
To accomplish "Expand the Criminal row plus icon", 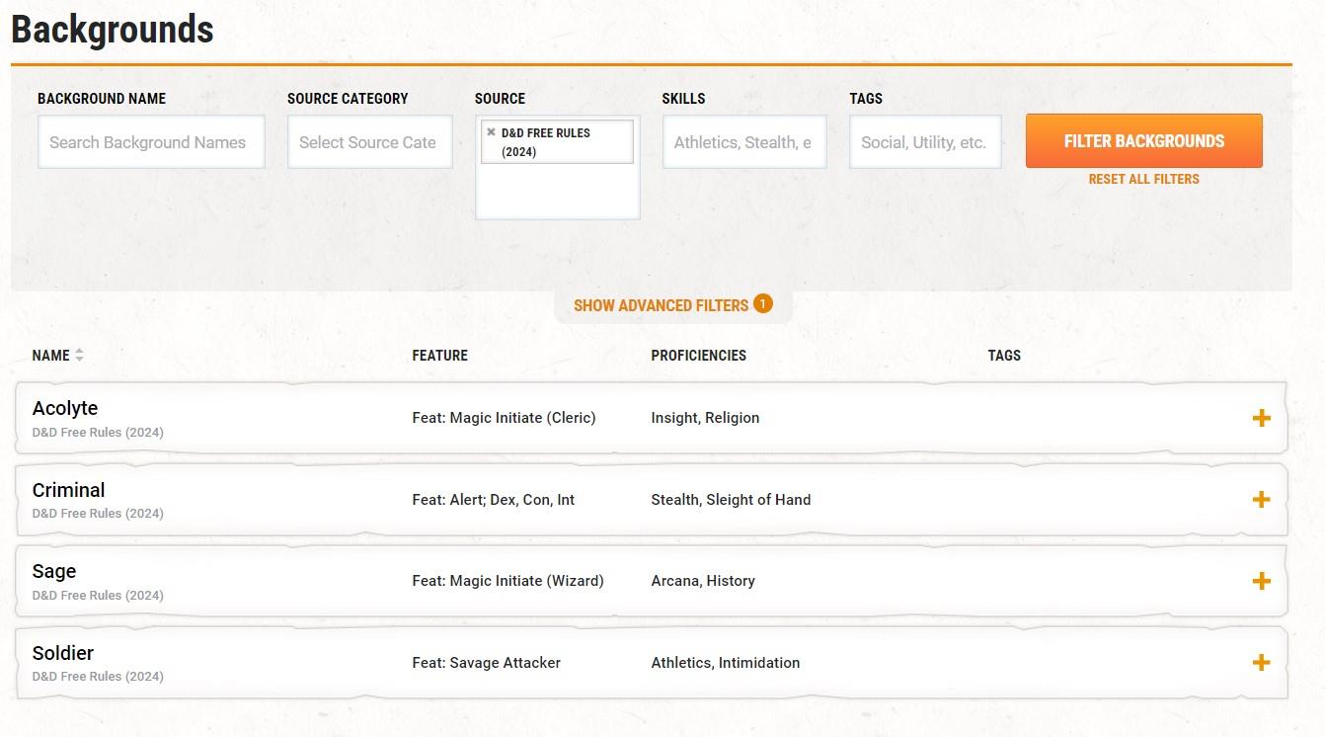I will tap(1261, 500).
